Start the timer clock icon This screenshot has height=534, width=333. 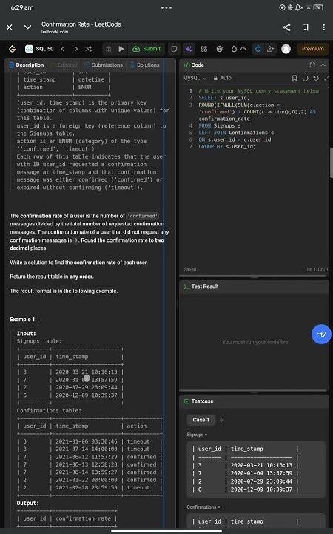point(258,49)
